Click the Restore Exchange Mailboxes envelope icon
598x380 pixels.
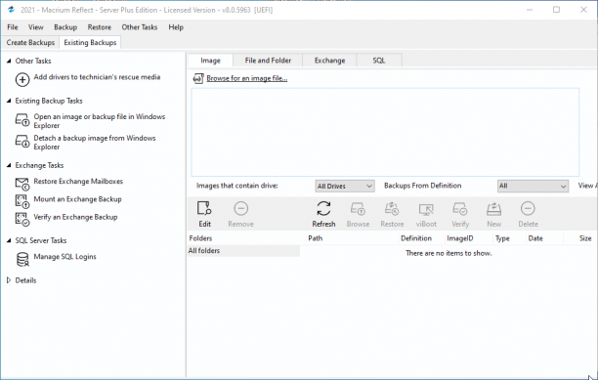point(22,184)
